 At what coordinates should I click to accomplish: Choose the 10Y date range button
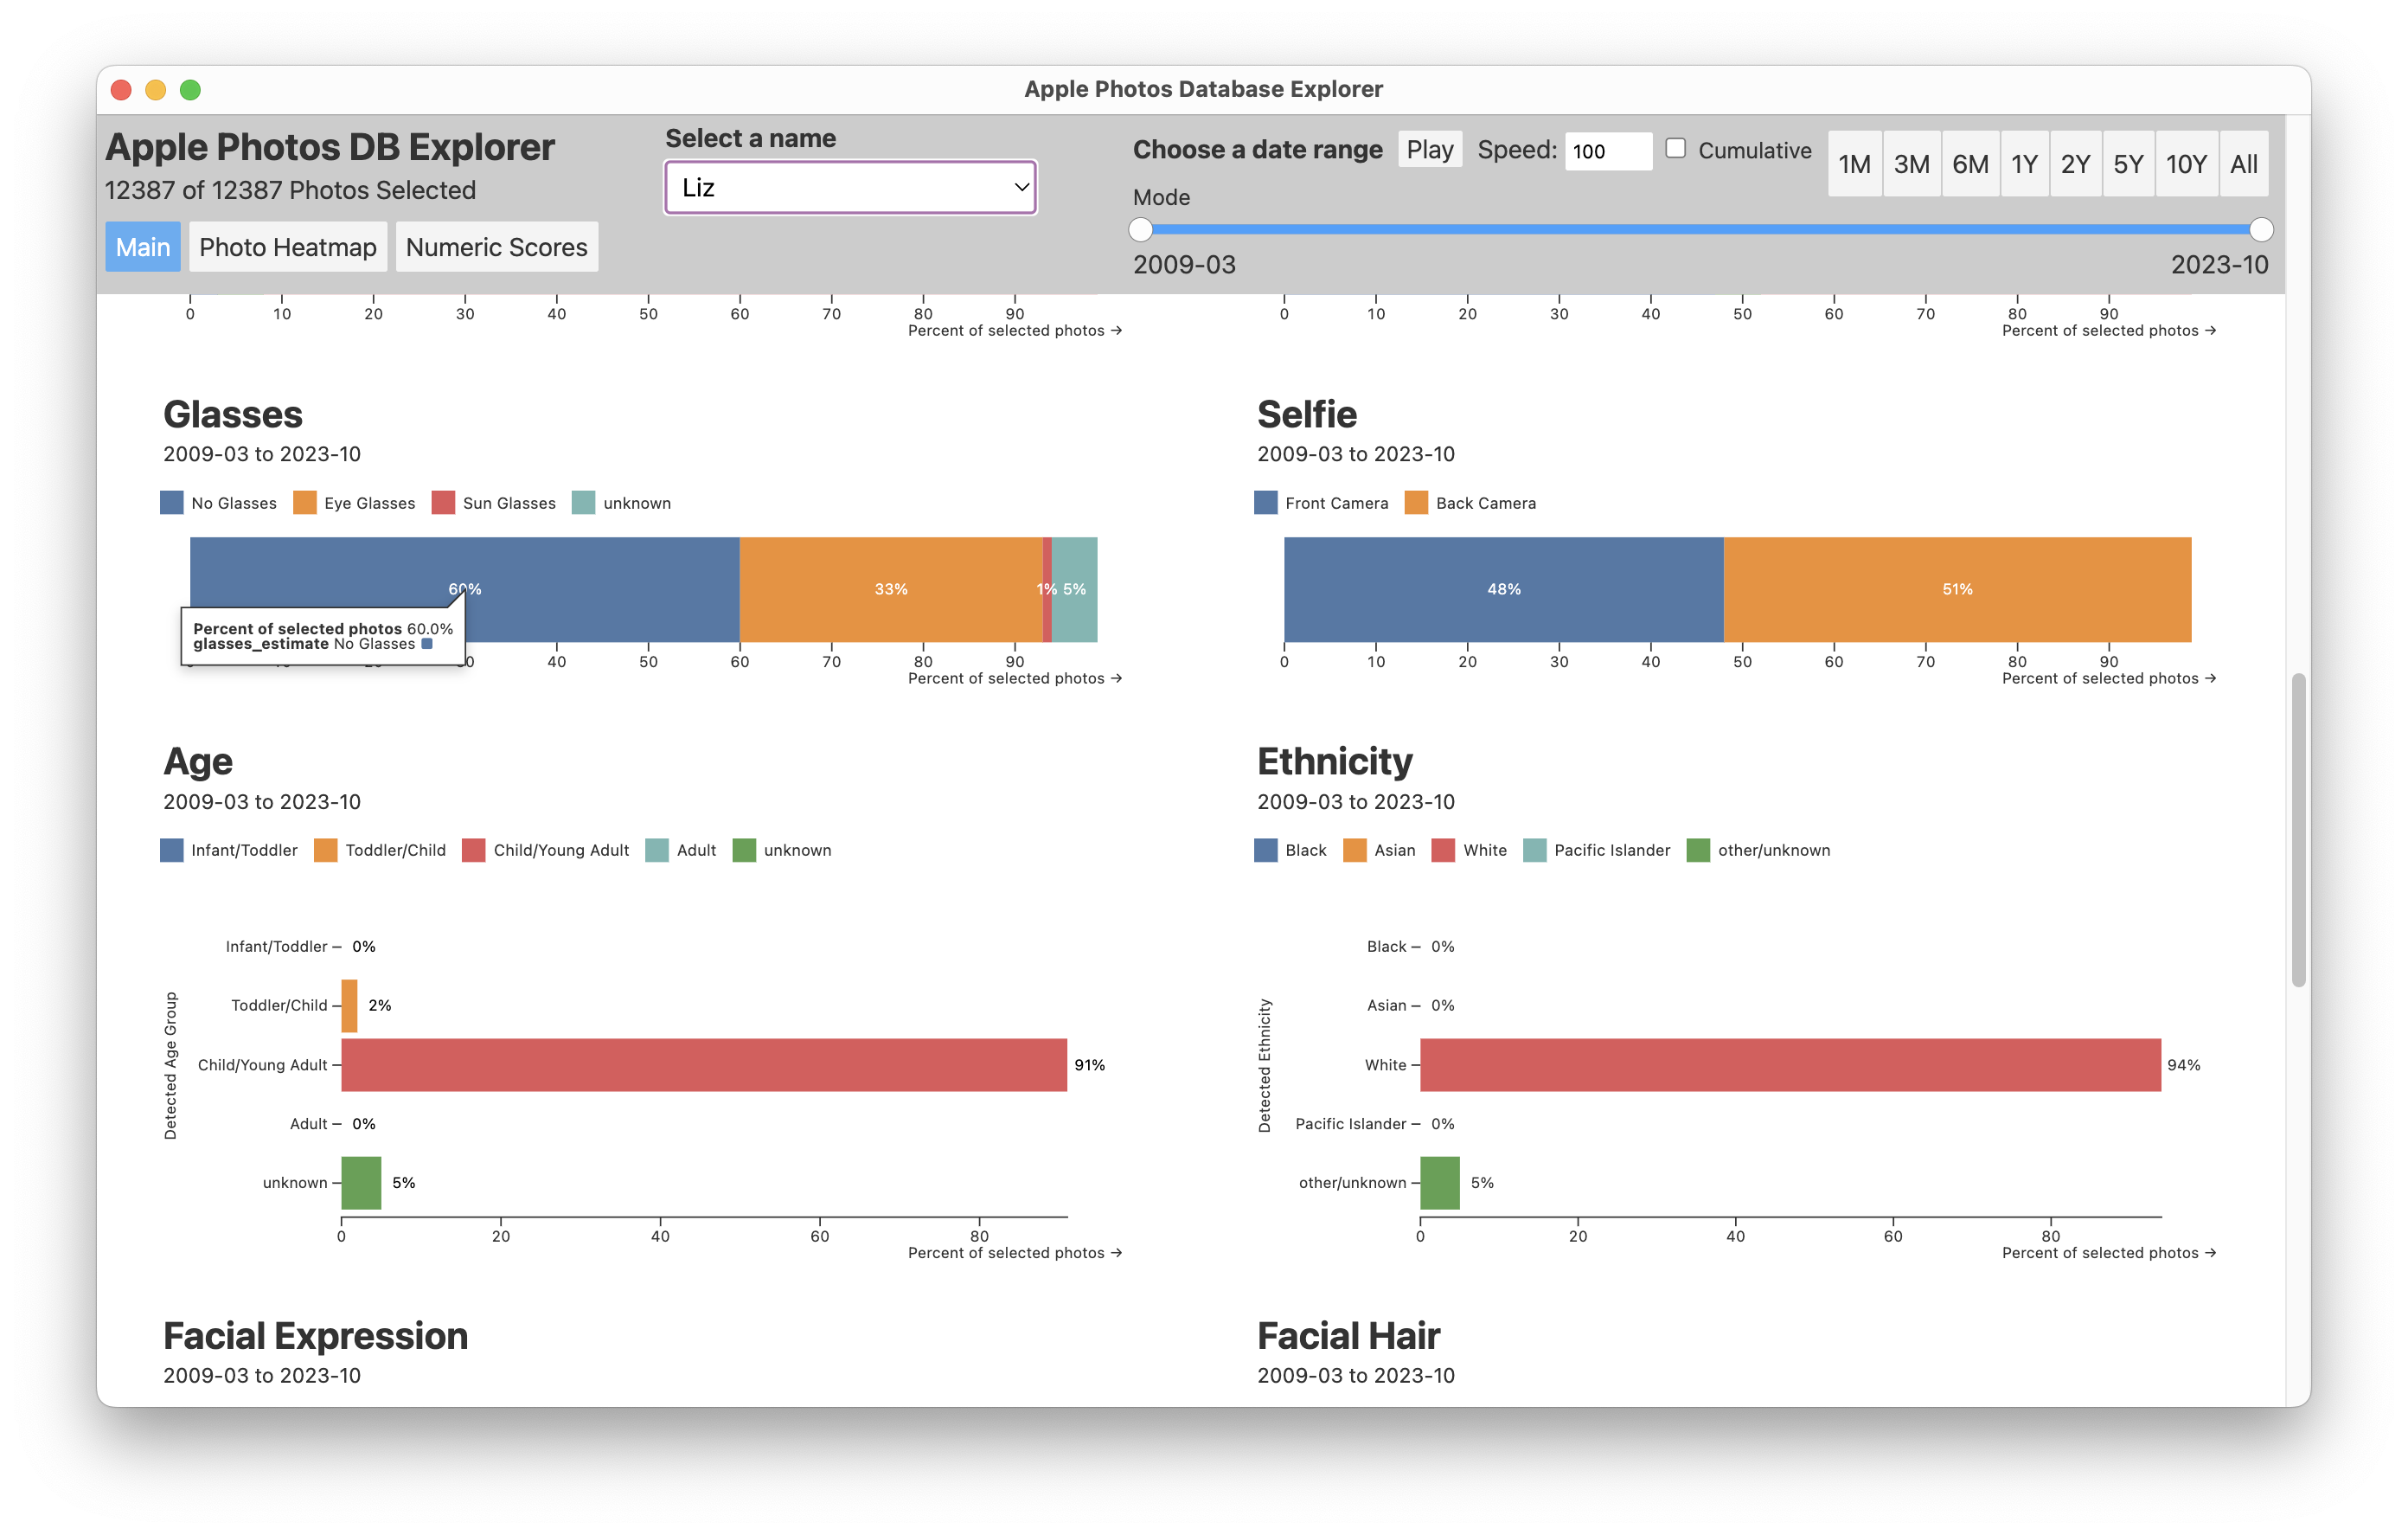point(2185,164)
